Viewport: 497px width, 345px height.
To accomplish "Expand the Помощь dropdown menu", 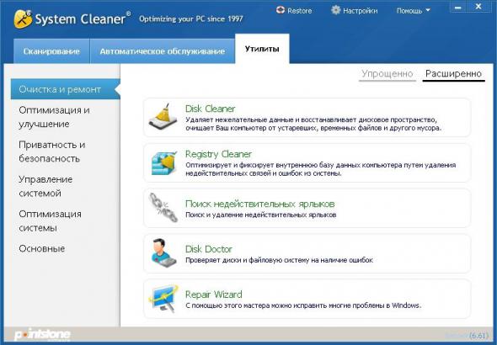I will pyautogui.click(x=414, y=11).
